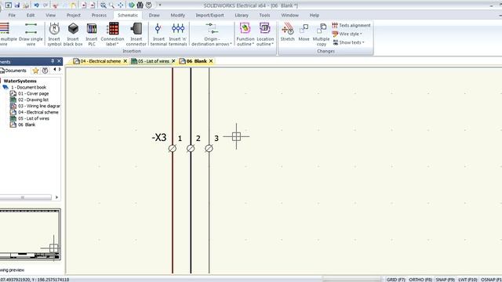The image size is (502, 282).
Task: Open quick access toolbar customize arrow
Action: [x=160, y=5]
